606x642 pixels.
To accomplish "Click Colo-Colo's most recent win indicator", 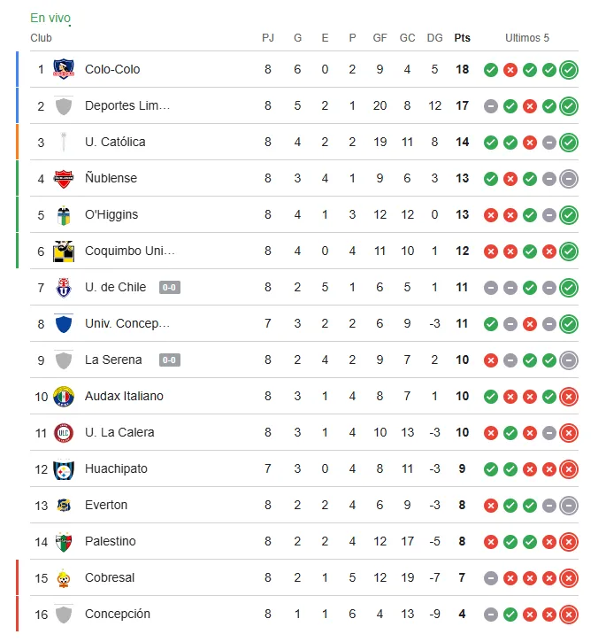I will click(569, 70).
